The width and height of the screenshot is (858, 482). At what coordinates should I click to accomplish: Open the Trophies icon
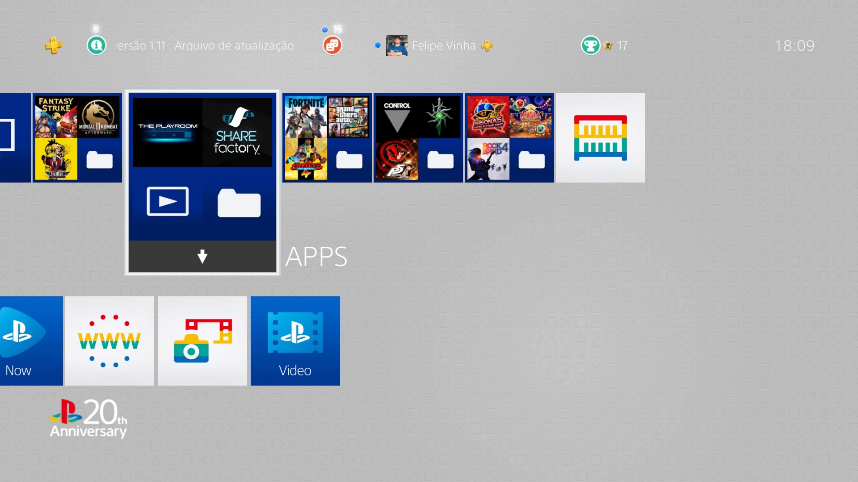coord(590,46)
